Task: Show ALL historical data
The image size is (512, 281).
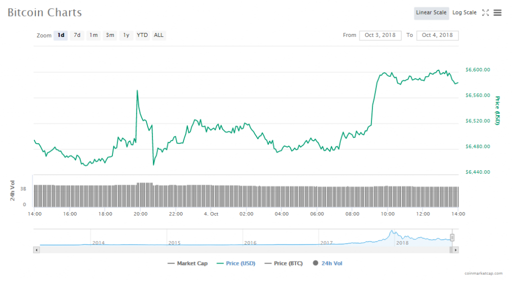Action: [x=158, y=35]
